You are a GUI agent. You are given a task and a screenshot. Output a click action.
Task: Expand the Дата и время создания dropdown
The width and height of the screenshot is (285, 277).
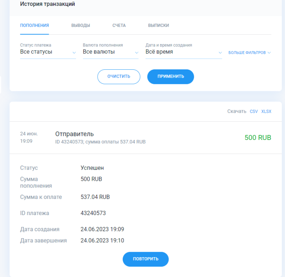(x=183, y=52)
